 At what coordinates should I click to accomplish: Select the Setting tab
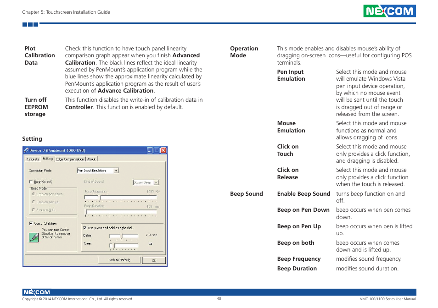(47, 159)
